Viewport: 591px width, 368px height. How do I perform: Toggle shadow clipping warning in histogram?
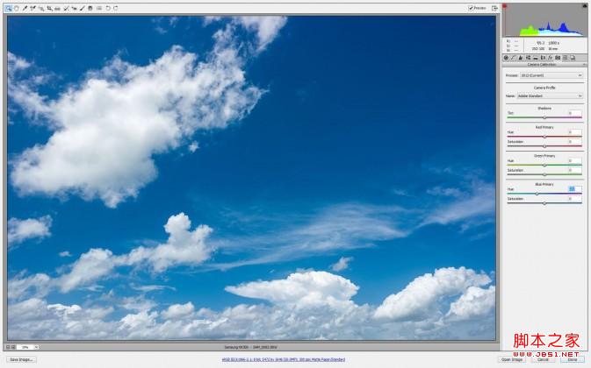click(x=505, y=6)
